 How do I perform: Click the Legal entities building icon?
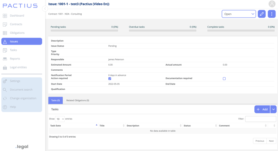click(5, 67)
